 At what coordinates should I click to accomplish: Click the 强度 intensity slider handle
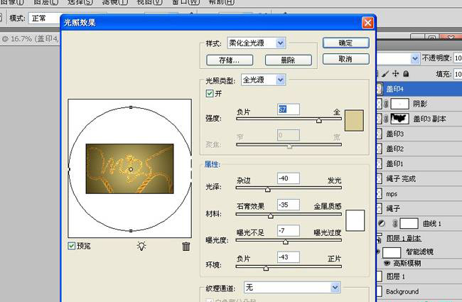coord(319,120)
